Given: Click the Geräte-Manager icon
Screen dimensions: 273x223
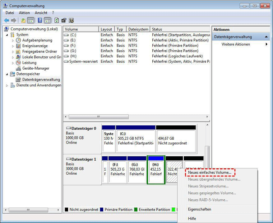Looking at the screenshot, I should (x=18, y=68).
